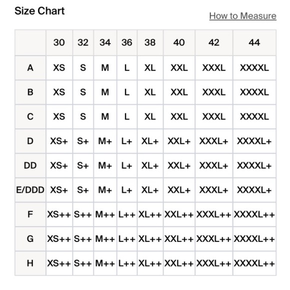Select XXXXL++ cell in row H
The width and height of the screenshot is (290, 290).
(254, 263)
